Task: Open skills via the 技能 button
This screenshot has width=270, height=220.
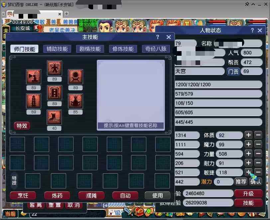Action: click(248, 203)
